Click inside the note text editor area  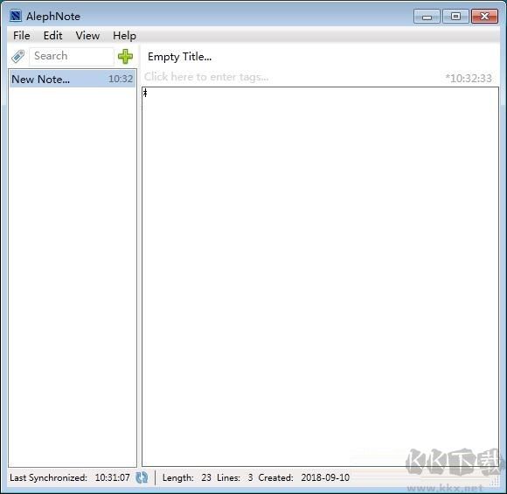tap(320, 276)
